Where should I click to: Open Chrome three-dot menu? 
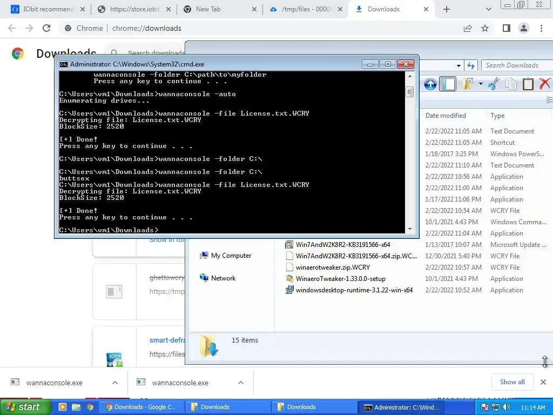[x=541, y=28]
